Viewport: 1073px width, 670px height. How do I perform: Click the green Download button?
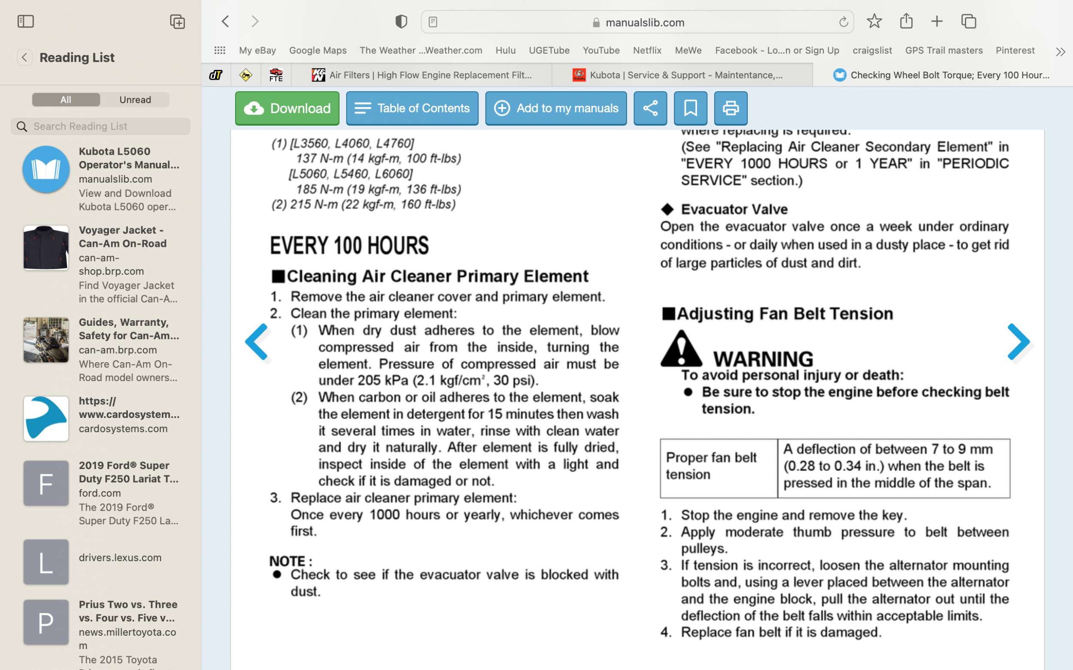point(287,108)
